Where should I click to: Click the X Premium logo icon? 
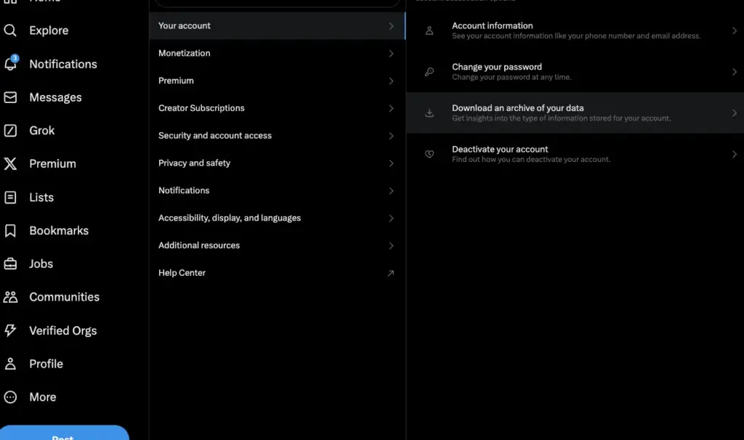pos(10,163)
